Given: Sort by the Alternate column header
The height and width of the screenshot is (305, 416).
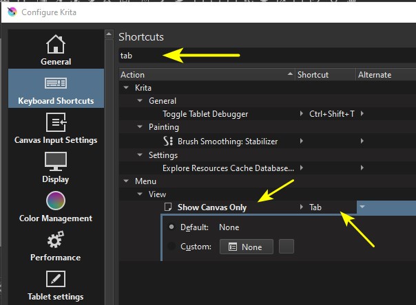Looking at the screenshot, I should tap(386, 75).
